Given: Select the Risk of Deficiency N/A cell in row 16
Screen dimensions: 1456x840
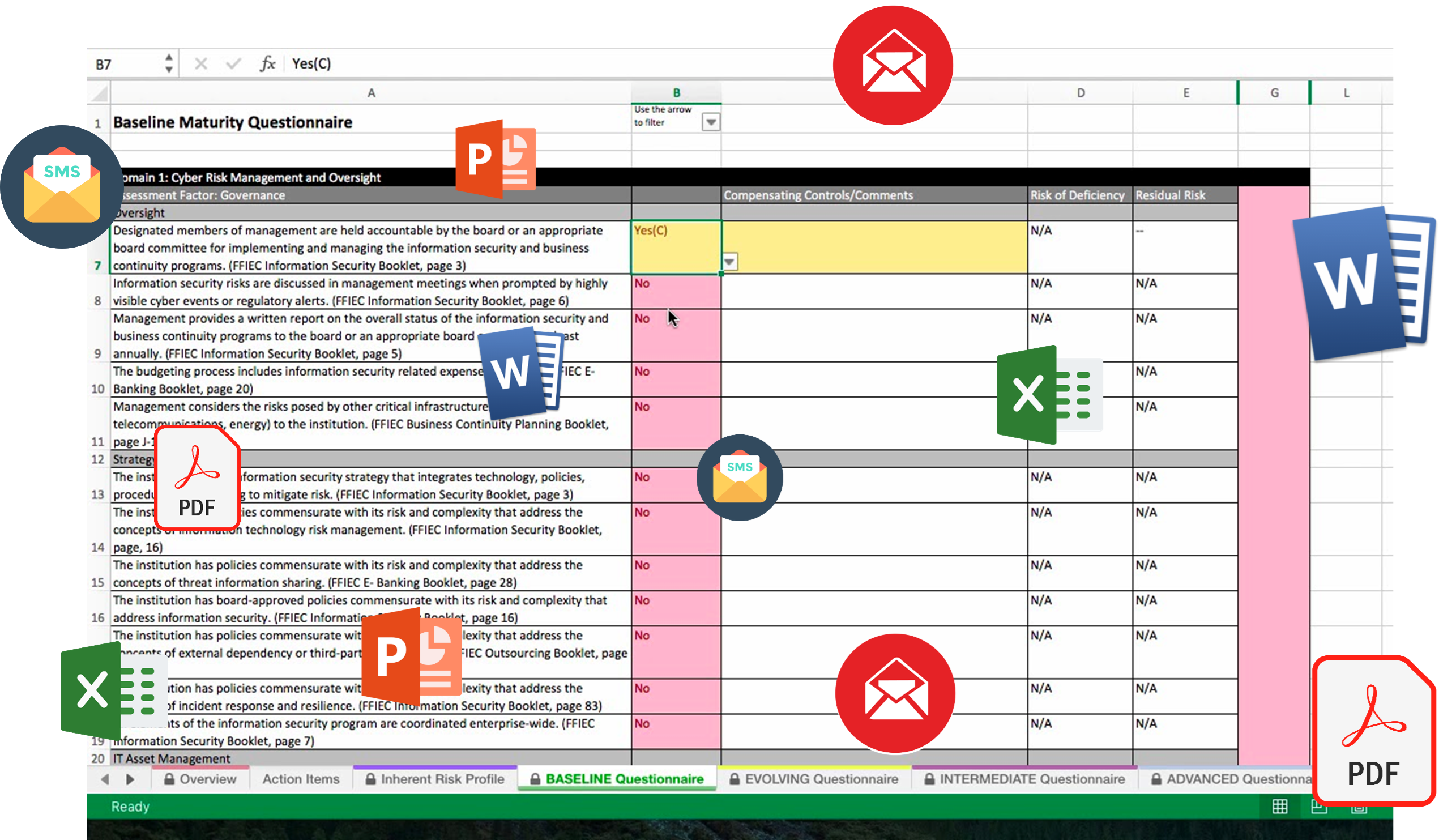Looking at the screenshot, I should pos(1079,609).
